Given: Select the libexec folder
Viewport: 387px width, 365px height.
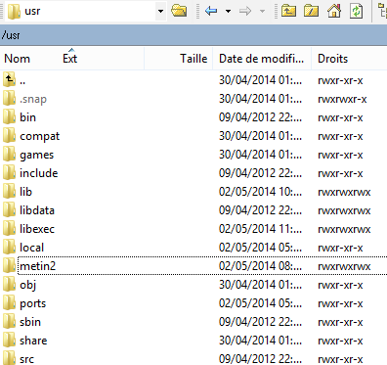Looking at the screenshot, I should (193, 229).
